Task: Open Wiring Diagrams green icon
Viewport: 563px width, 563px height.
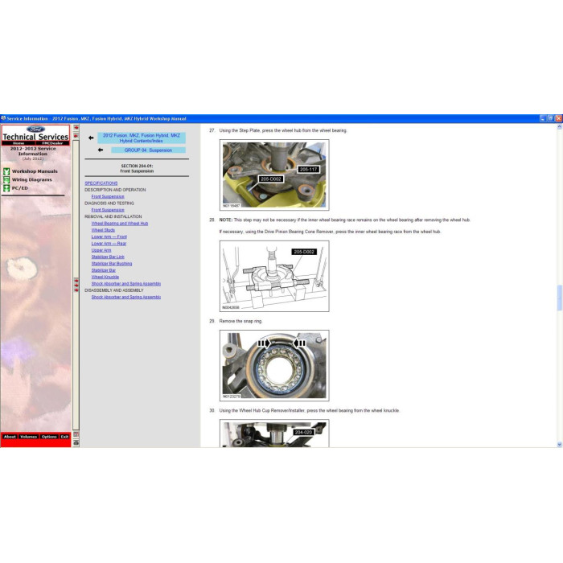Action: (x=6, y=179)
